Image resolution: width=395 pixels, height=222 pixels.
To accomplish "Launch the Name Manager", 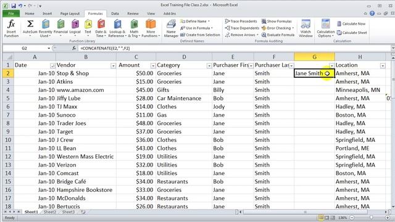I will click(x=171, y=29).
